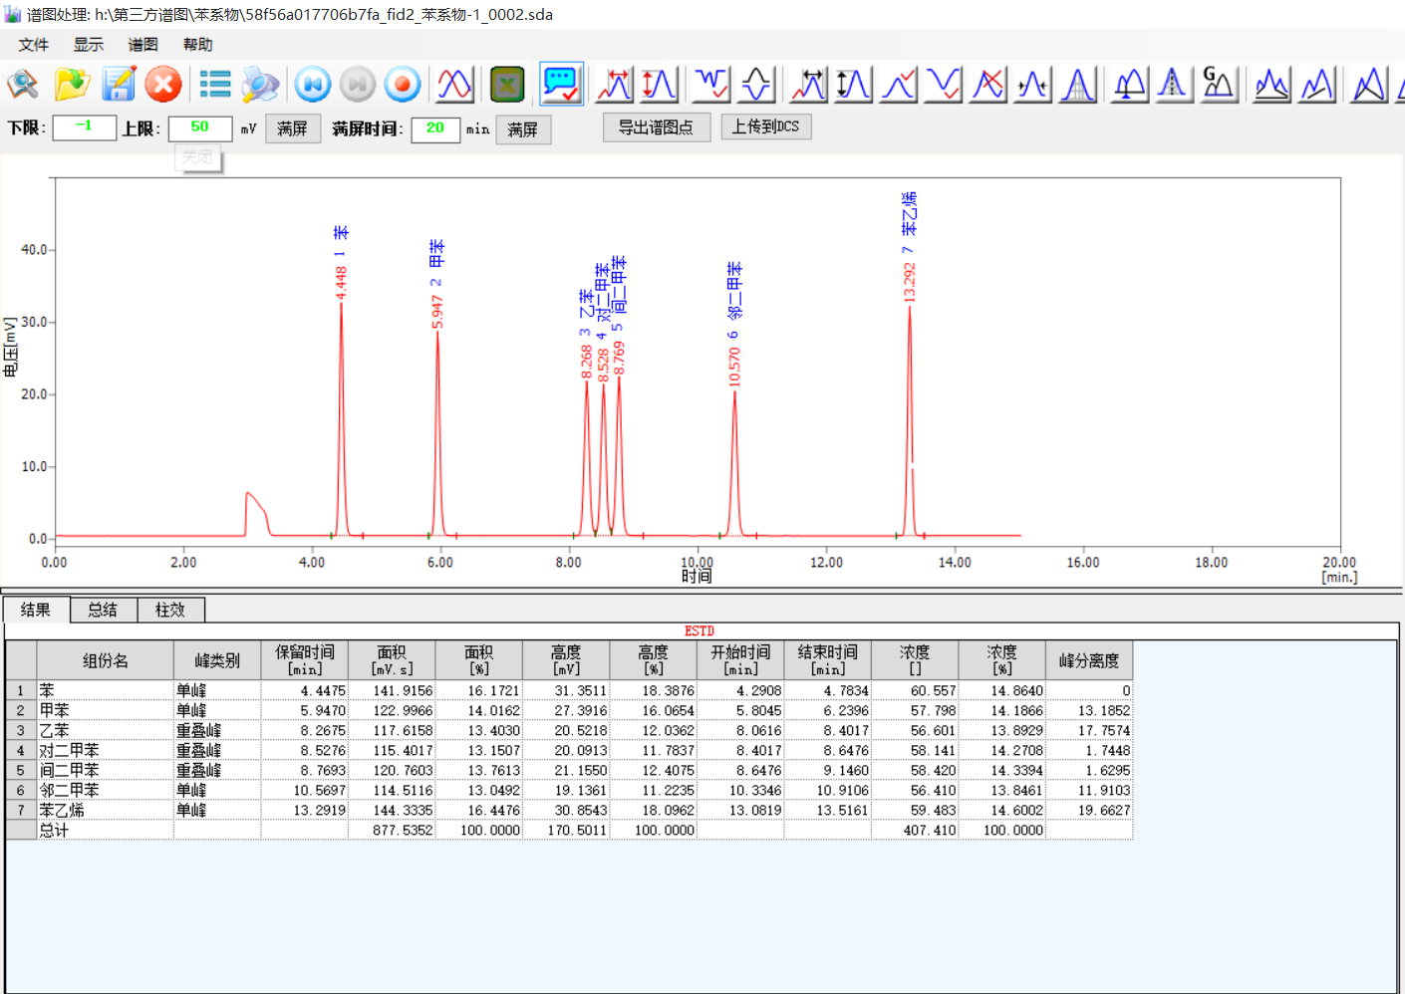Open the 文件 menu
1405x994 pixels.
point(33,45)
